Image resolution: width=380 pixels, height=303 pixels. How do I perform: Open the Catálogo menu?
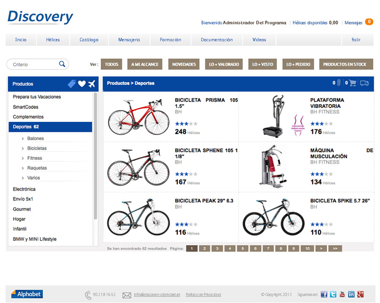click(x=89, y=40)
